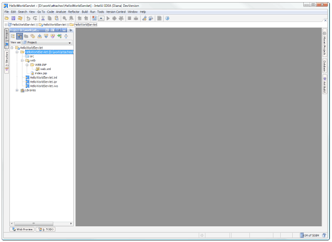Image resolution: width=332 pixels, height=242 pixels.
Task: Click the 81M of 508M memory indicator
Action: (311, 235)
